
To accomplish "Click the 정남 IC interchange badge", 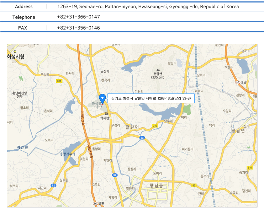I will tap(238, 82).
